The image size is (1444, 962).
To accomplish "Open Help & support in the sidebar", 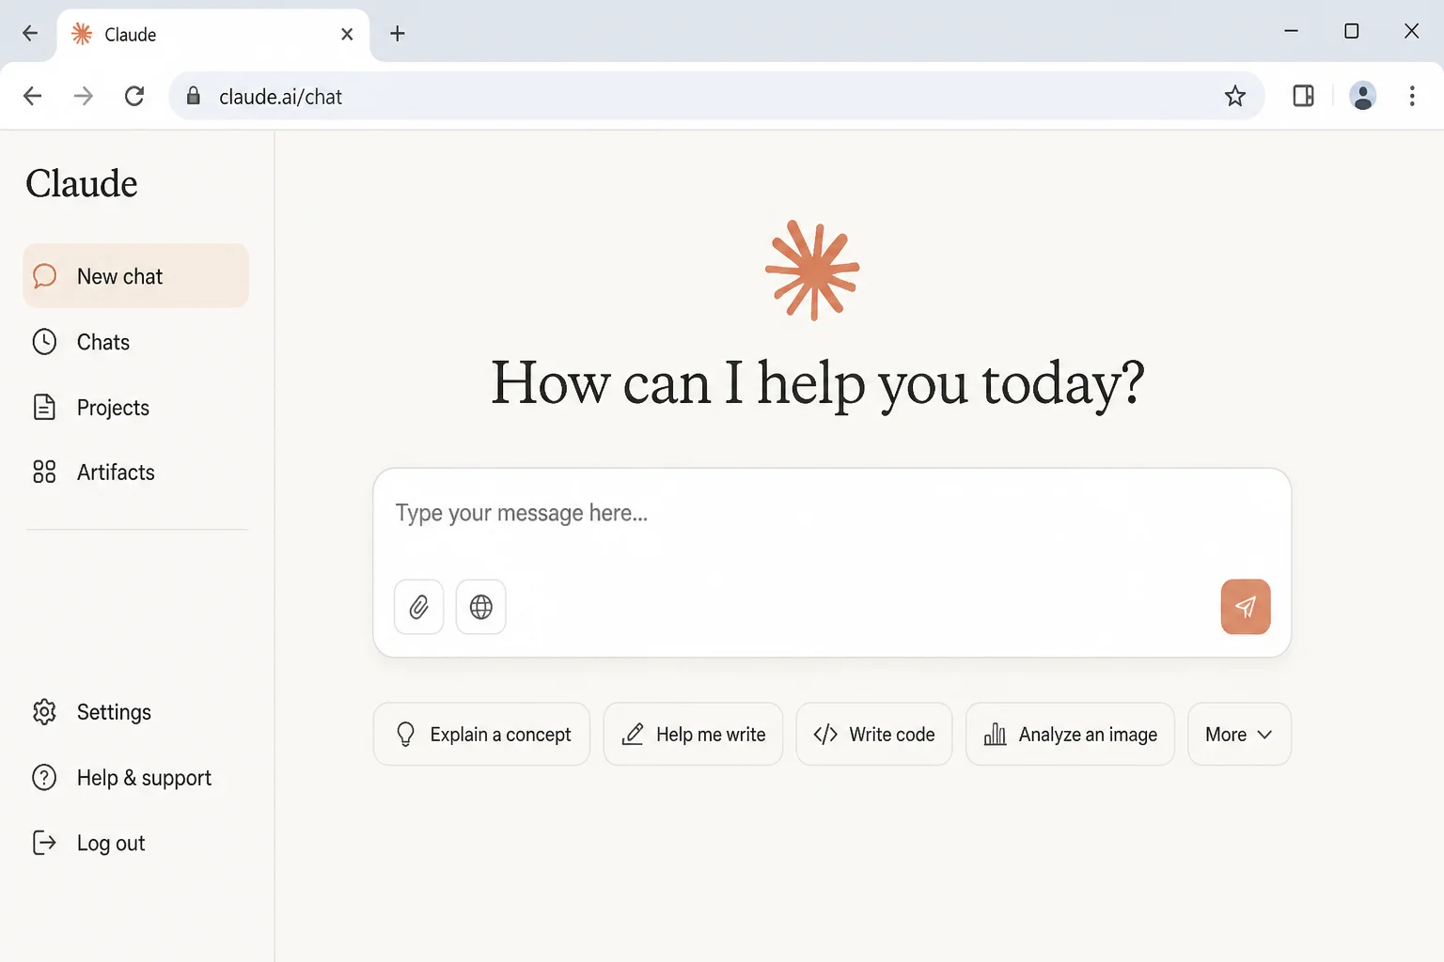I will click(x=136, y=778).
